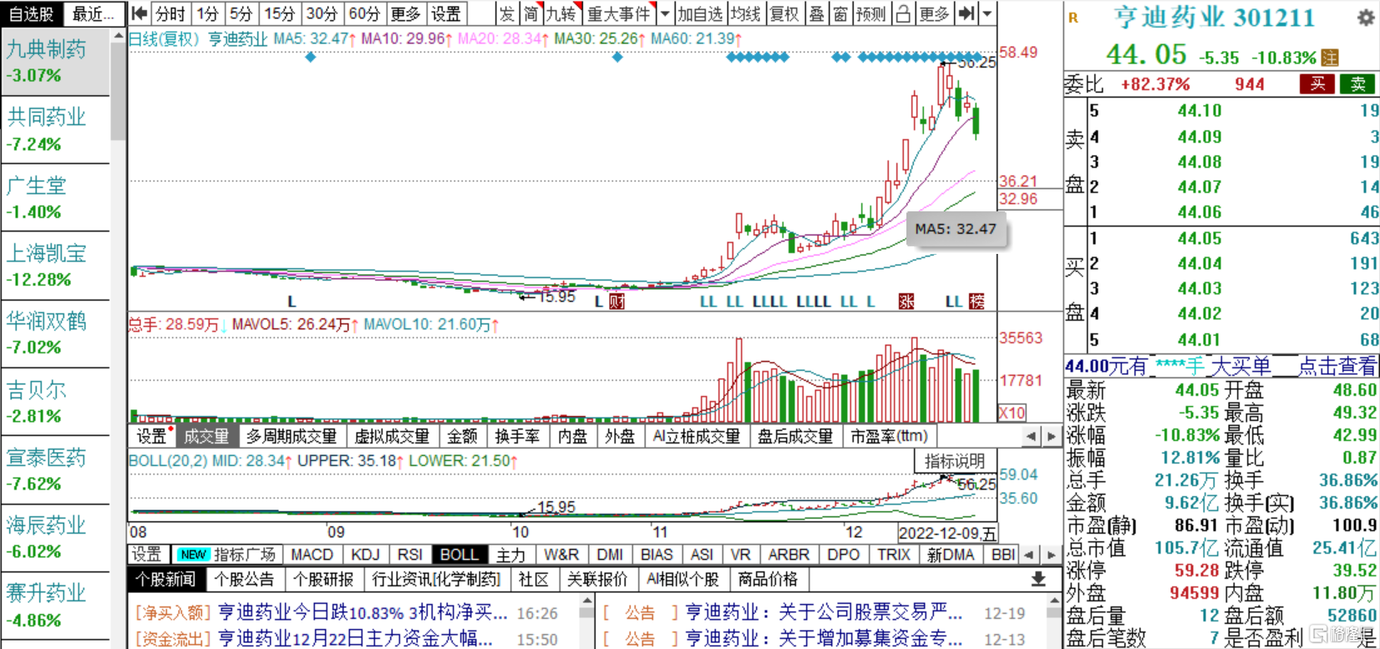Screen dimensions: 1380x649
Task: Expand the arrow dropdown next to 重大事件
Action: (x=665, y=13)
